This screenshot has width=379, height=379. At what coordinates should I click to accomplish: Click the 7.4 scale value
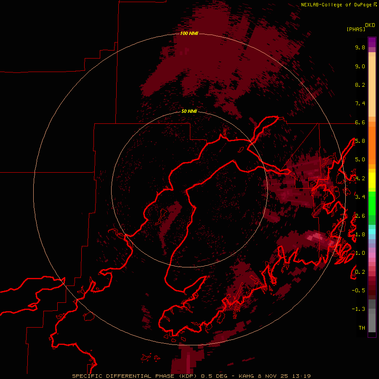360,104
